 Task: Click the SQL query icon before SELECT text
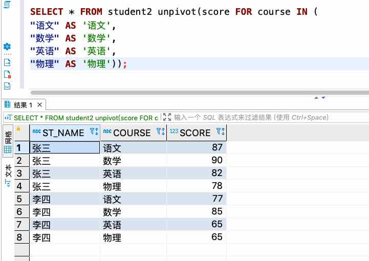pyautogui.click(x=8, y=117)
